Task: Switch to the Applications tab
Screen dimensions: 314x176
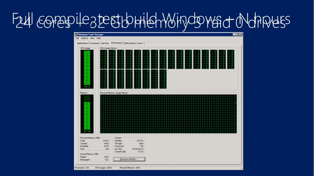Action: click(82, 43)
